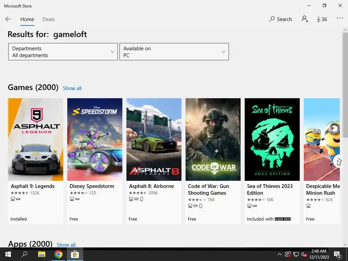Select the Despicable Me Minion Rush title
The width and height of the screenshot is (348, 261).
[323, 190]
